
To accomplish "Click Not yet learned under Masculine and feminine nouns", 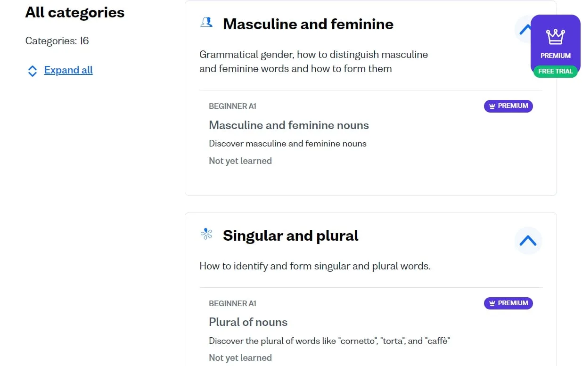I will pyautogui.click(x=240, y=161).
